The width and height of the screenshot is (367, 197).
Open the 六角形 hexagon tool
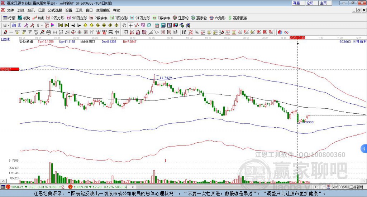tap(218, 18)
